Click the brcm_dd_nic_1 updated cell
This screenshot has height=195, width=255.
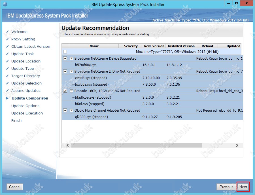pyautogui.click(x=231, y=58)
